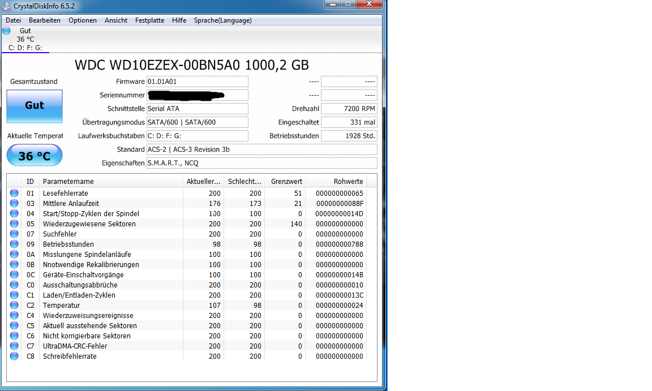
Task: Click the status icon for Wiederzuweisungsereignisse
Action: point(14,315)
